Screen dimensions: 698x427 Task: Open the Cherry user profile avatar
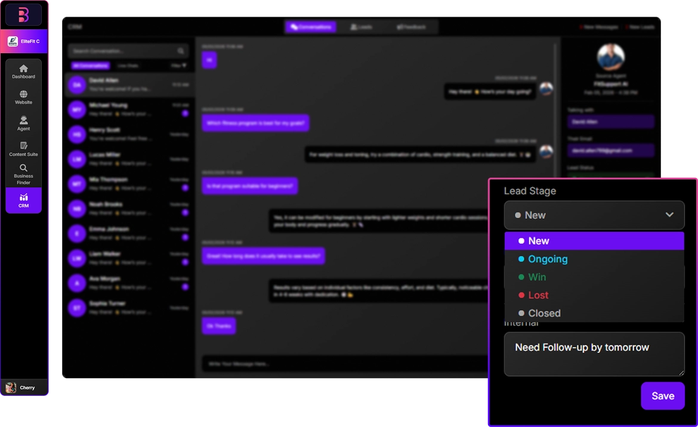(11, 388)
